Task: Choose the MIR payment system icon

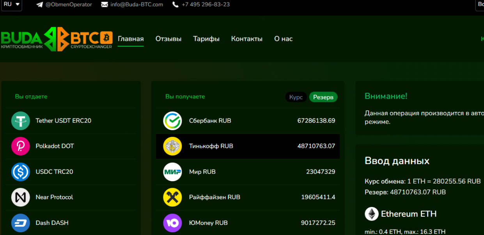Action: click(x=172, y=172)
